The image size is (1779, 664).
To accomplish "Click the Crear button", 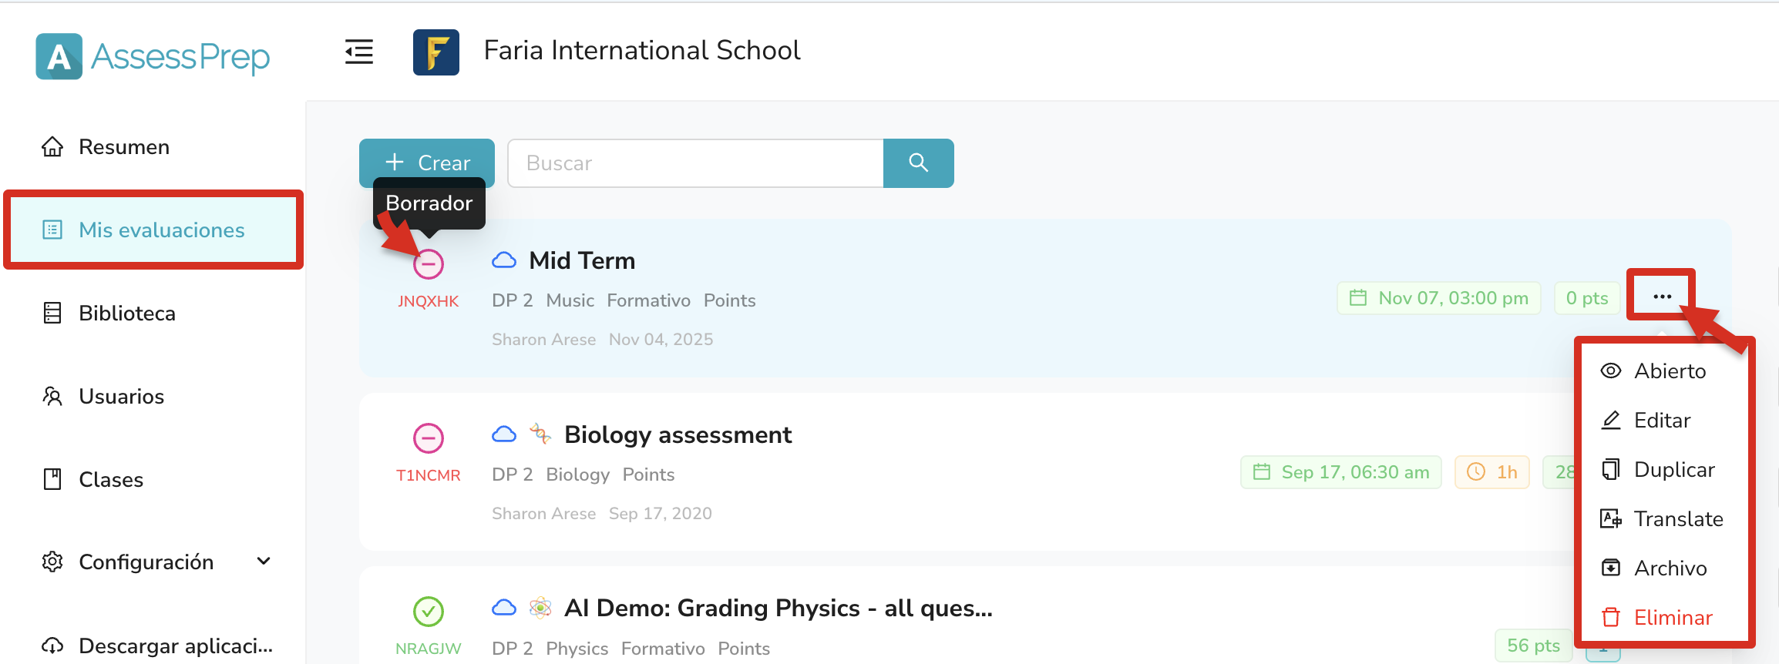I will pos(427,163).
